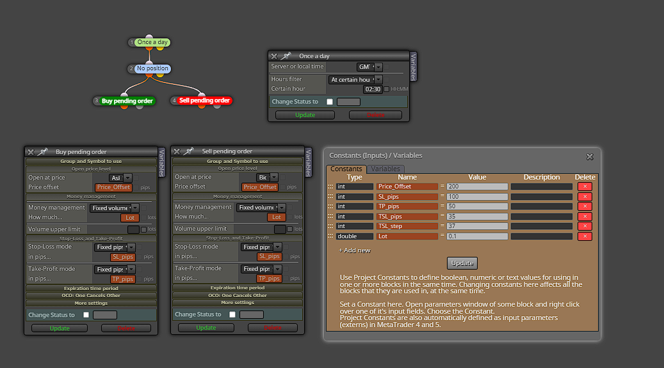664x368 pixels.
Task: Click the Lot name field in Constants table
Action: [407, 236]
